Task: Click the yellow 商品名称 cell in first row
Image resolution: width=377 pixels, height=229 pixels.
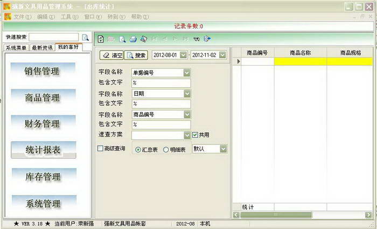Action: click(301, 61)
